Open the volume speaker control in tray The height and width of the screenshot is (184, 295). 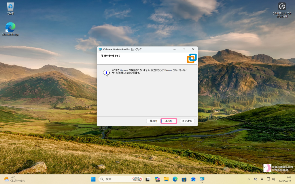273,179
